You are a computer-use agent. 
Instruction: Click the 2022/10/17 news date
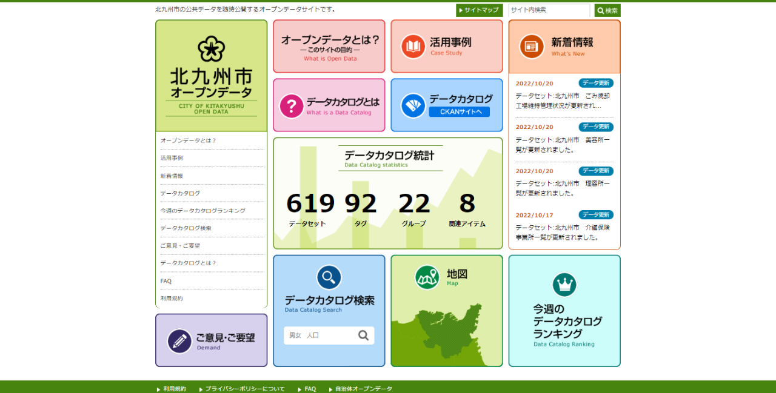point(534,215)
